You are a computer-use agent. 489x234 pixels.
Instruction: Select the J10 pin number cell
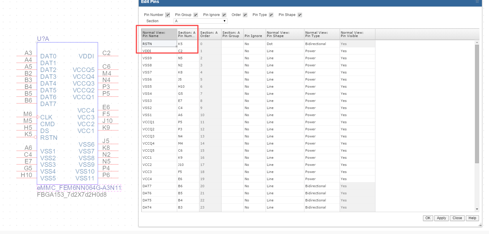point(188,165)
